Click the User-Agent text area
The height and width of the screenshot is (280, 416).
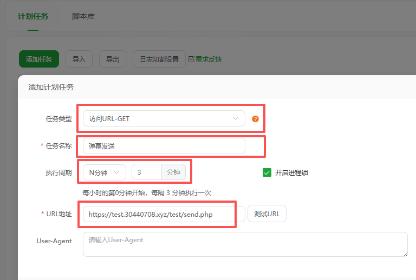click(x=245, y=244)
